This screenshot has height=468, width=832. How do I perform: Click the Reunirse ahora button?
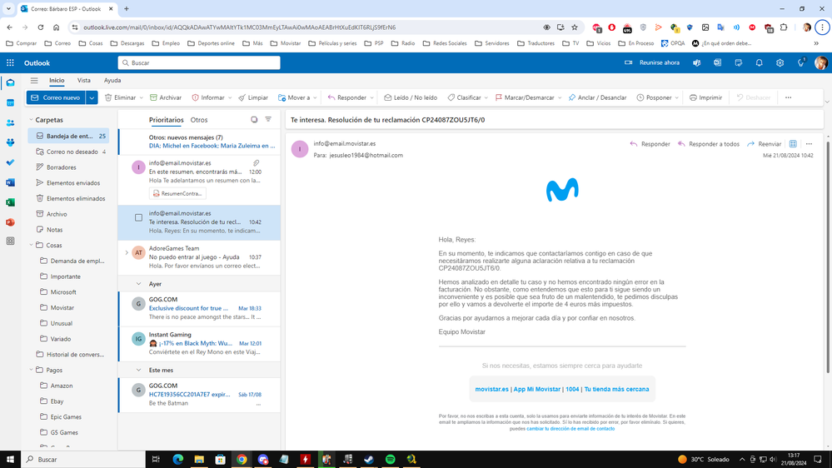point(652,62)
